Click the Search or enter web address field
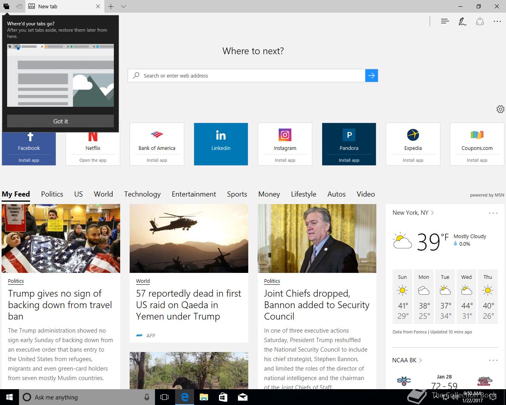 [246, 76]
